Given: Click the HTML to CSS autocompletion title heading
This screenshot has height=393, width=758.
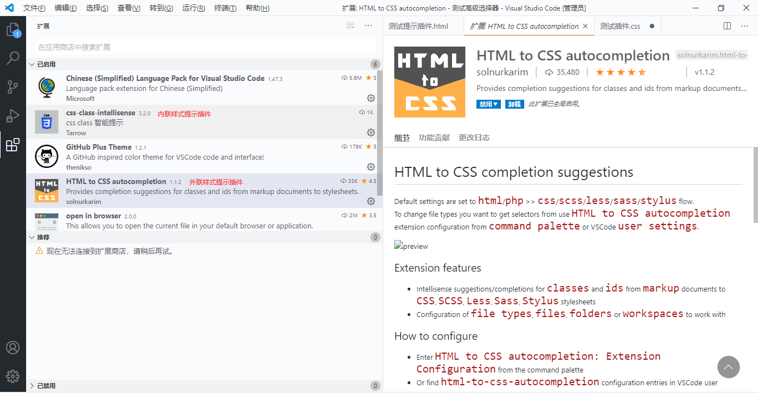Looking at the screenshot, I should (x=573, y=55).
